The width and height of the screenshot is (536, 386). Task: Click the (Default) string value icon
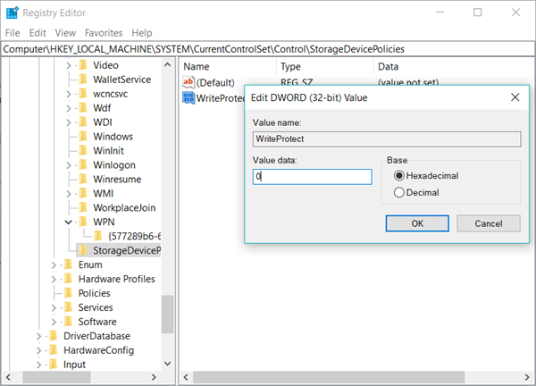[x=188, y=82]
